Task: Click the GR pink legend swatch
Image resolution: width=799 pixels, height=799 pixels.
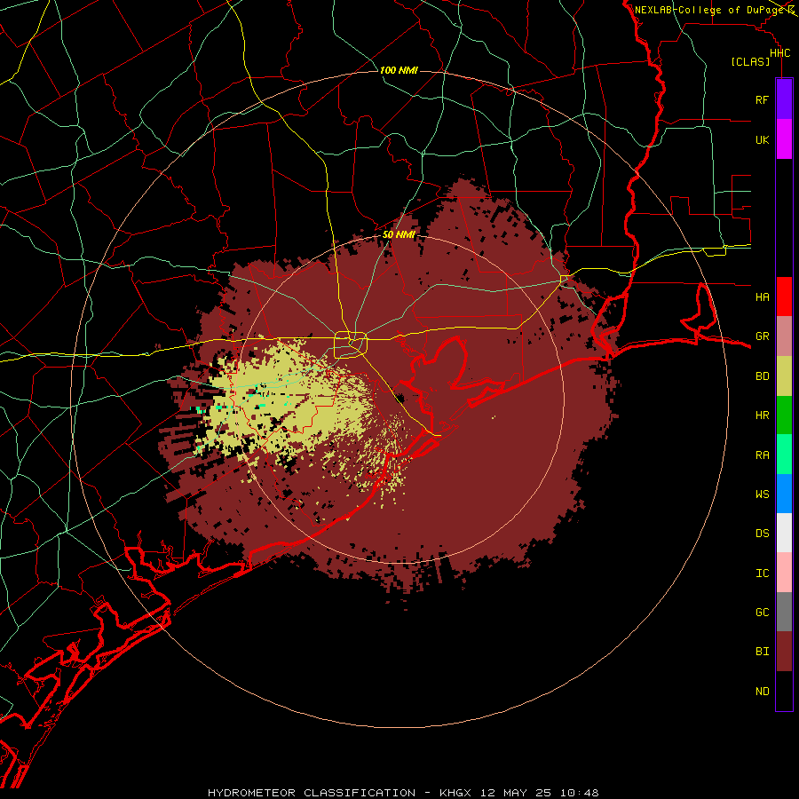Action: [784, 336]
